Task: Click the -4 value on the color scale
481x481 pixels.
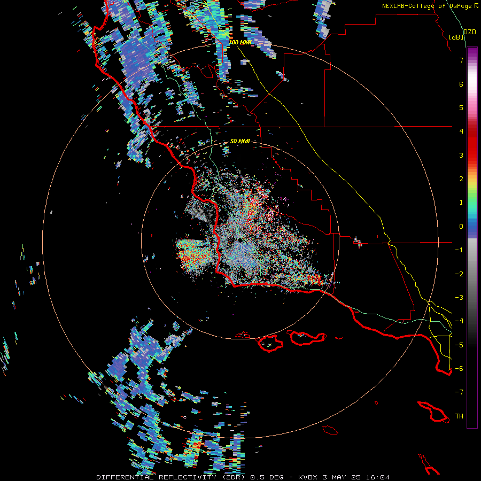Action: (x=459, y=321)
